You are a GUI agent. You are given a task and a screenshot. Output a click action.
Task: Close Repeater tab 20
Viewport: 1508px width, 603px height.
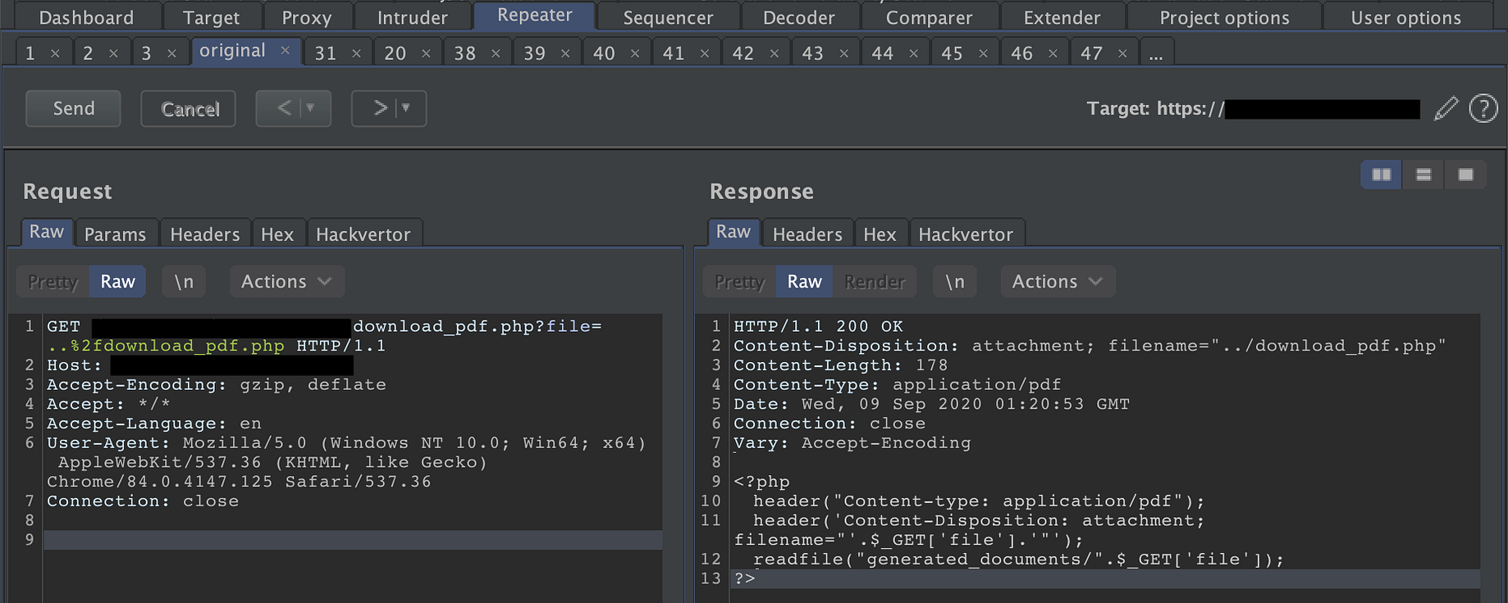[x=426, y=53]
